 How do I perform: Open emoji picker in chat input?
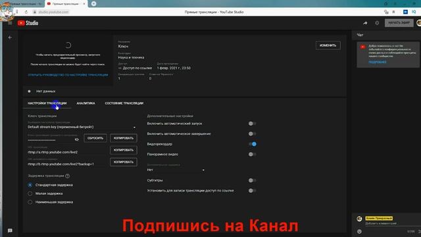[359, 231]
